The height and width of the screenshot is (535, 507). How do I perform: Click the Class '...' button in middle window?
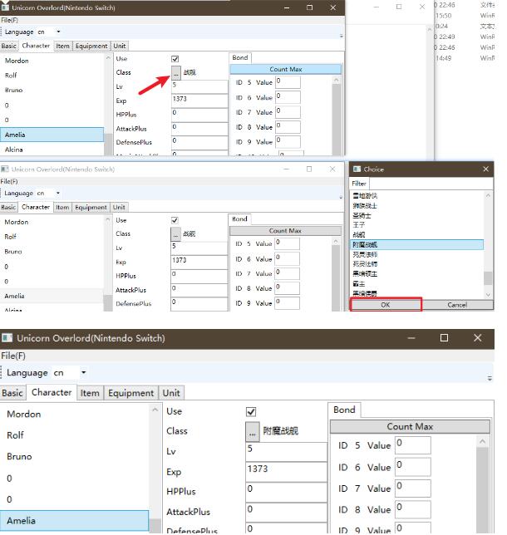(x=175, y=234)
